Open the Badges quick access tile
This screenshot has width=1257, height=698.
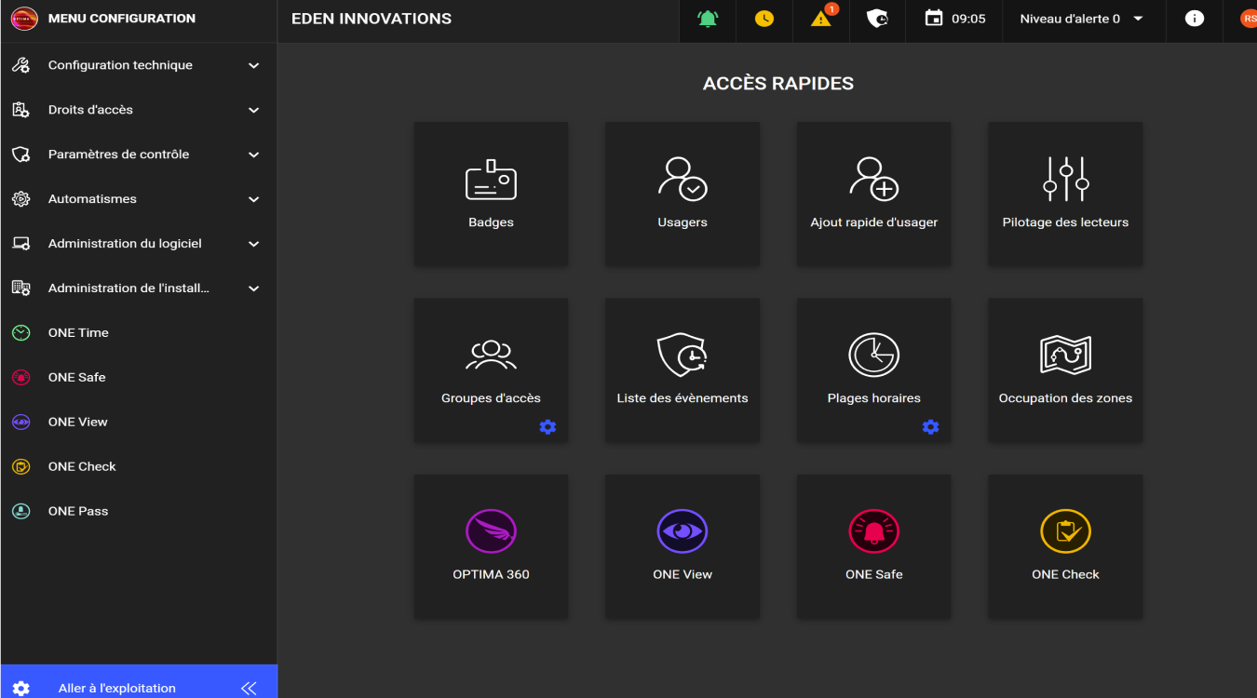[491, 194]
